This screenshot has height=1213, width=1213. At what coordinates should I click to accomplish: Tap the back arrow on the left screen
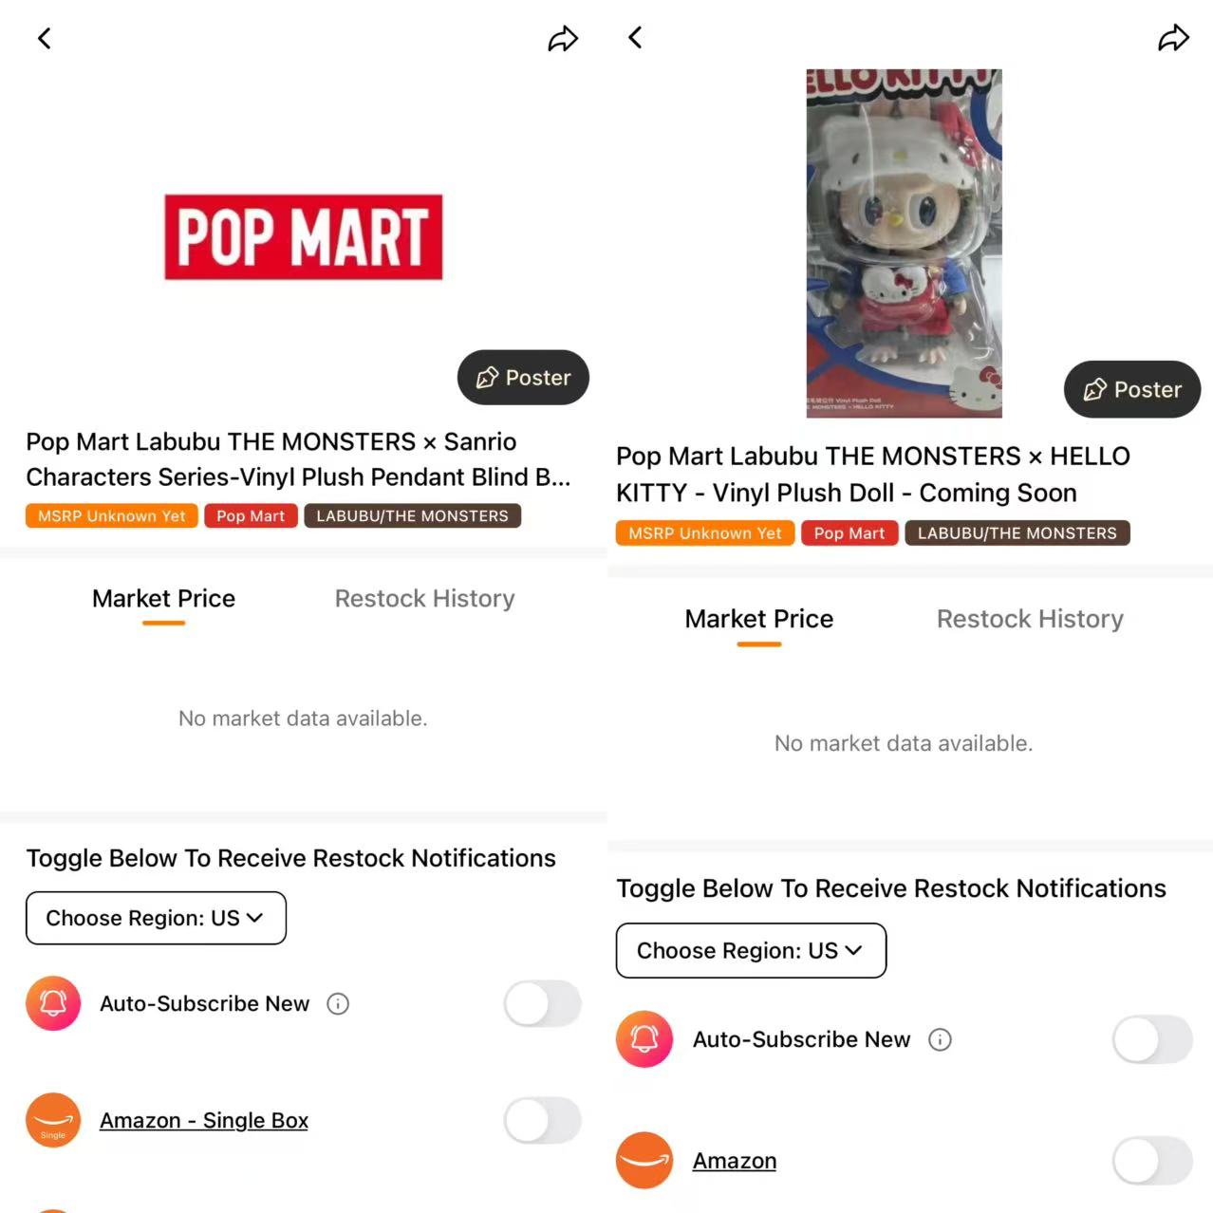click(44, 38)
